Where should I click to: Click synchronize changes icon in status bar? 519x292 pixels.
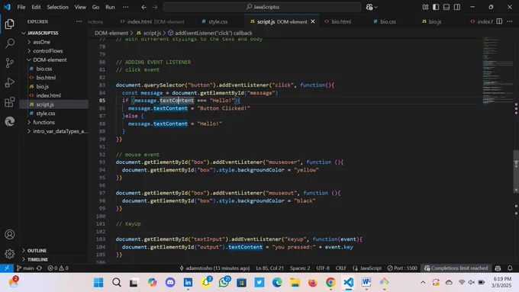click(39, 268)
